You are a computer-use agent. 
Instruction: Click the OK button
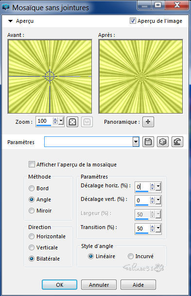point(60,285)
